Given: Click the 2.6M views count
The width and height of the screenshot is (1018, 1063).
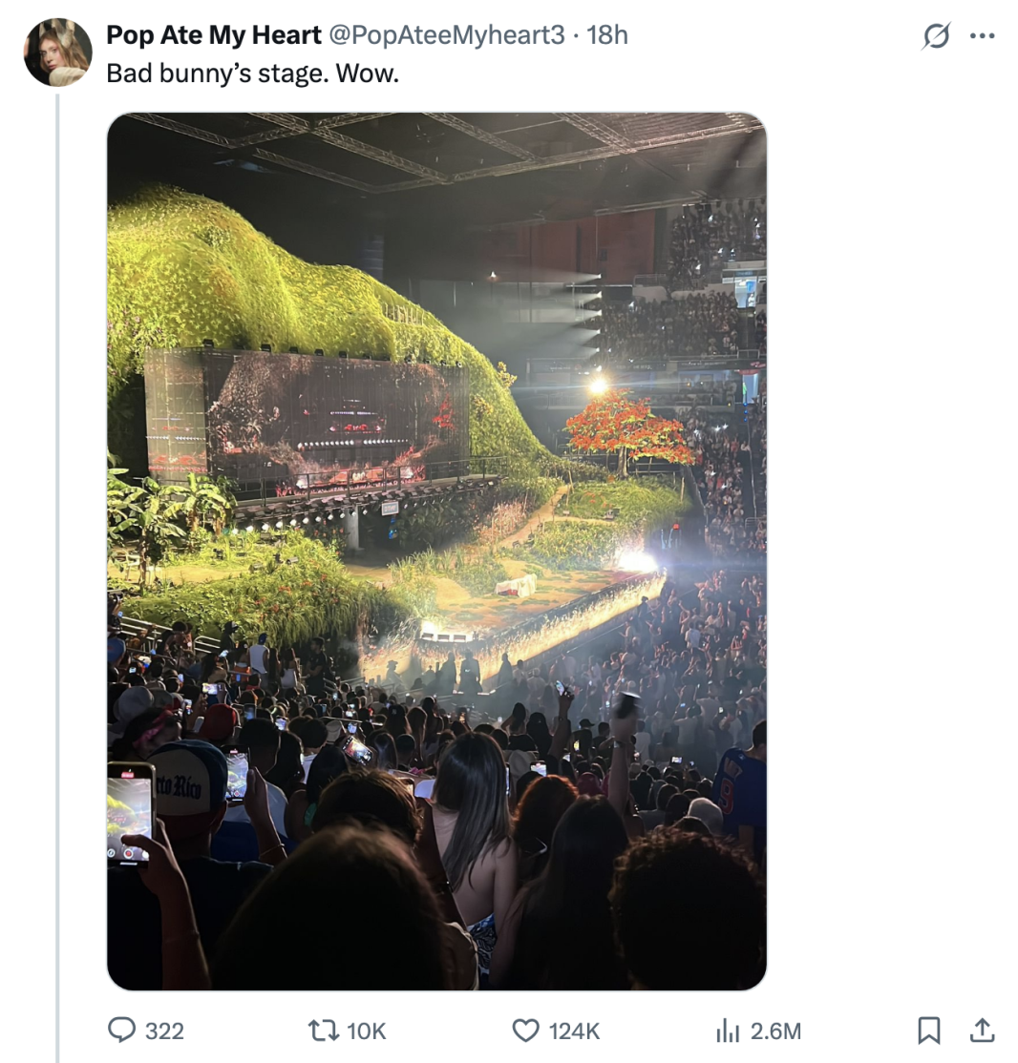Looking at the screenshot, I should click(775, 1032).
